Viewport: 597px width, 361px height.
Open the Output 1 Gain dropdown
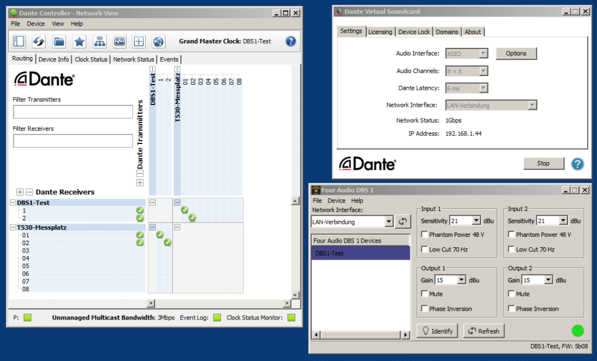[462, 280]
